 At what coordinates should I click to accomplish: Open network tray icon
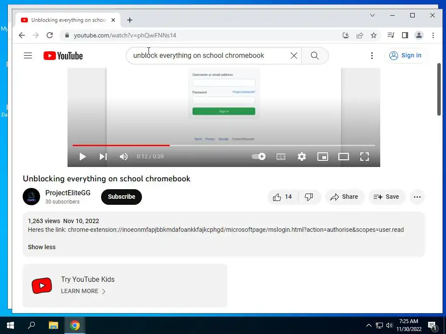(x=379, y=325)
